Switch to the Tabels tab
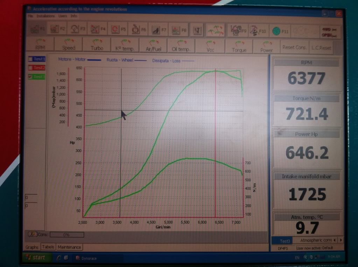358x267 pixels. coord(48,247)
